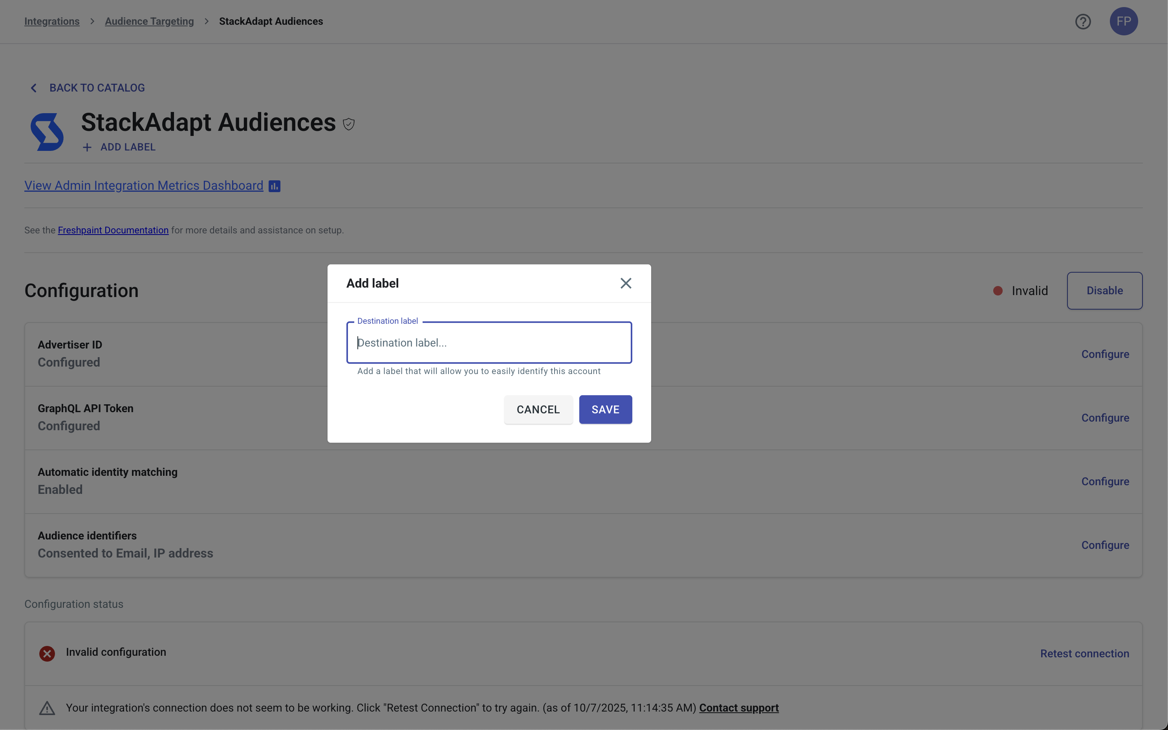
Task: Open the Freshpaint Documentation link
Action: [x=113, y=230]
